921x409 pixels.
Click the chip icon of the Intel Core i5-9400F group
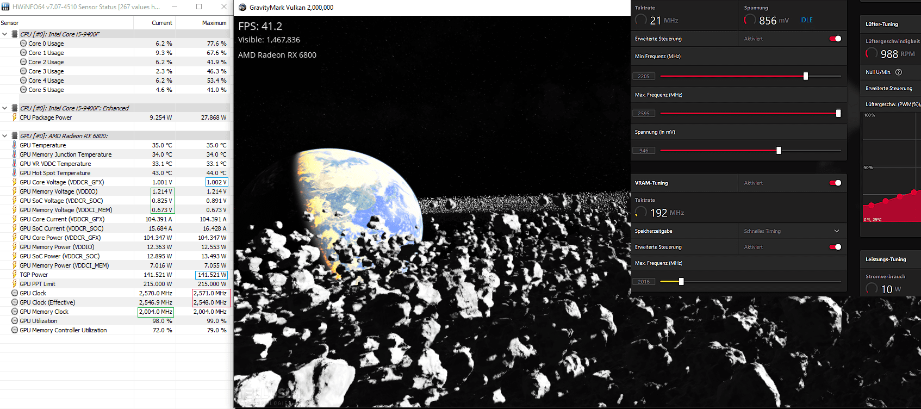tap(15, 34)
